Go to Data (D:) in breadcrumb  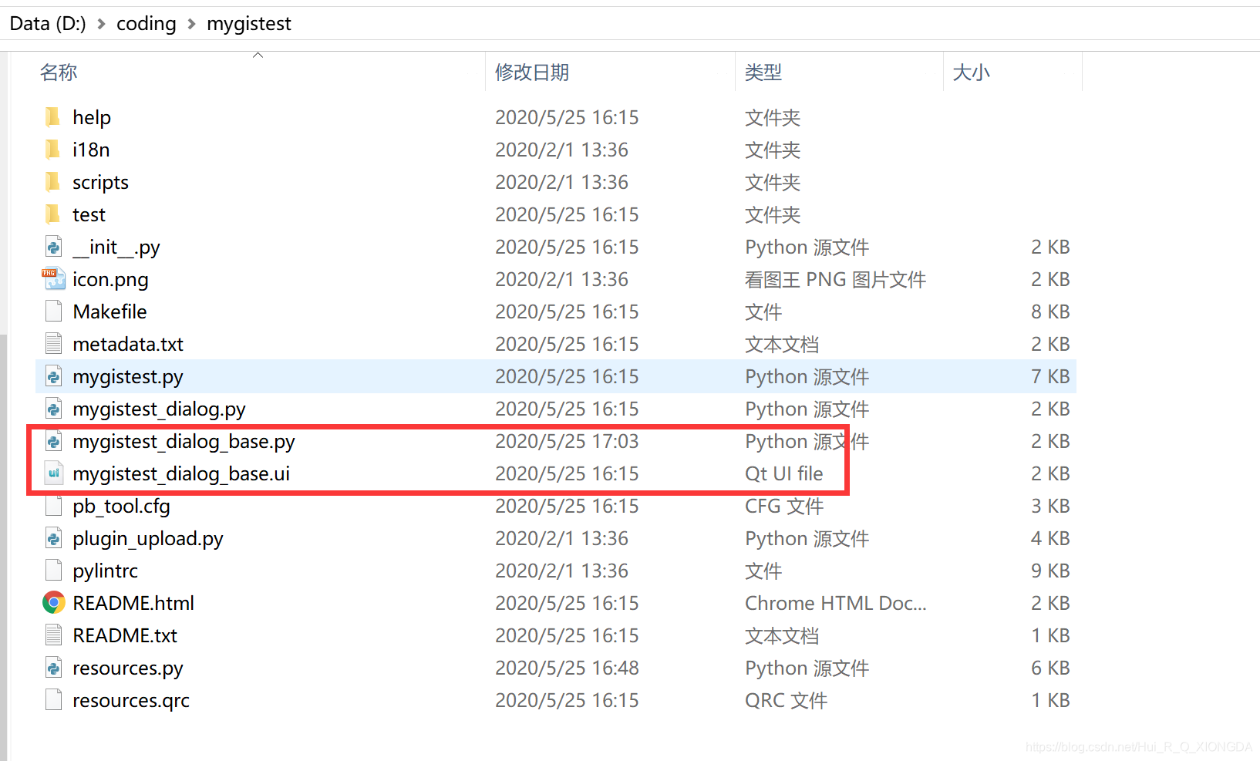pyautogui.click(x=48, y=24)
